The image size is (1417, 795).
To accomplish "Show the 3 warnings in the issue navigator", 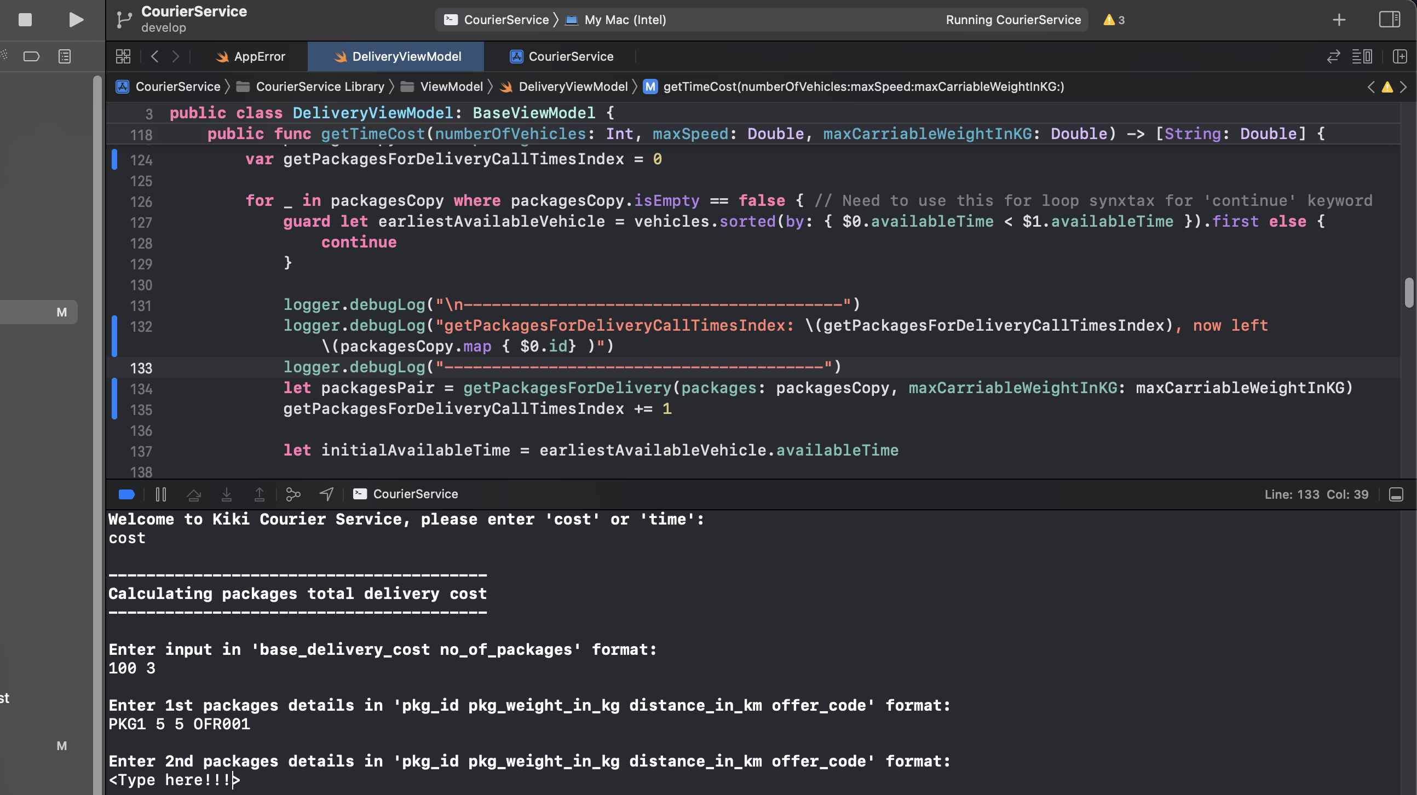I will (1113, 20).
